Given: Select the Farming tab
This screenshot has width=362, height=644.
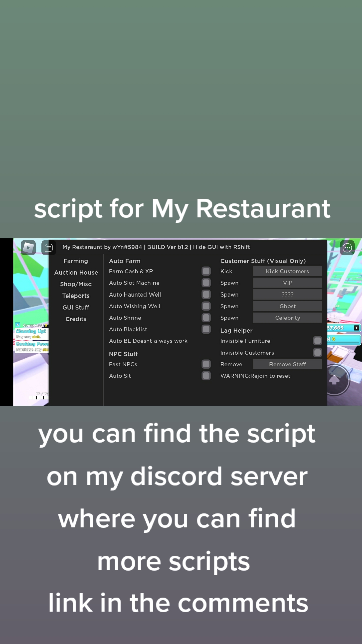Looking at the screenshot, I should [x=76, y=261].
